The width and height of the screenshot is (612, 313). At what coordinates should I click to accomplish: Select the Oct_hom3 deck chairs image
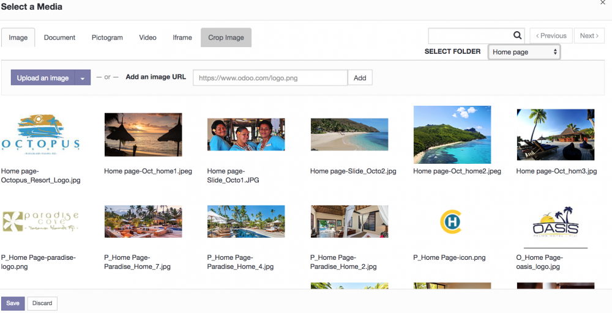point(556,135)
